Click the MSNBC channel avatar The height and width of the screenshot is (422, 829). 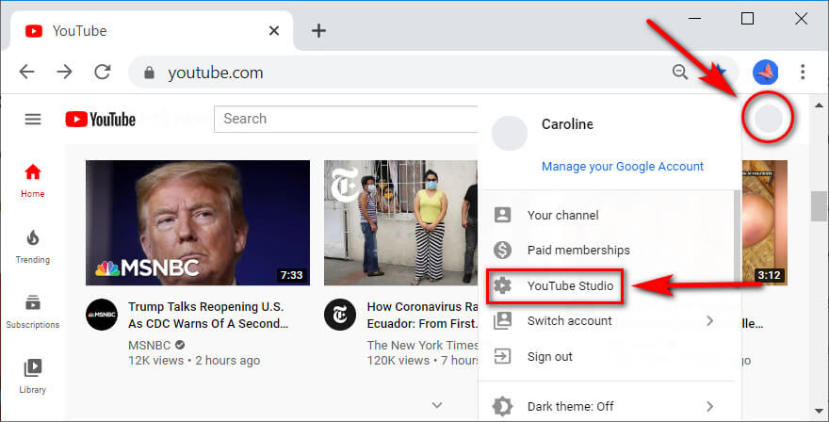click(102, 315)
